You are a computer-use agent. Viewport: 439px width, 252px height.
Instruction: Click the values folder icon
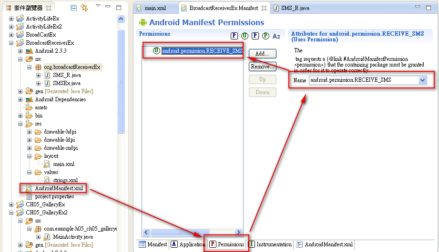tap(38, 173)
